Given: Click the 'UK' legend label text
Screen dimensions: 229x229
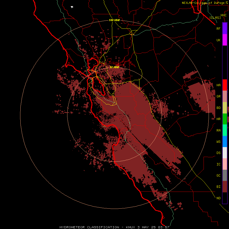Looking at the screenshot, I should pyautogui.click(x=218, y=40).
